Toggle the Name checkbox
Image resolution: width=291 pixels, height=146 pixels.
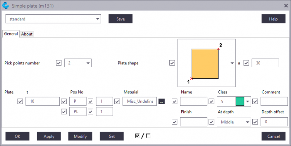(x=175, y=101)
